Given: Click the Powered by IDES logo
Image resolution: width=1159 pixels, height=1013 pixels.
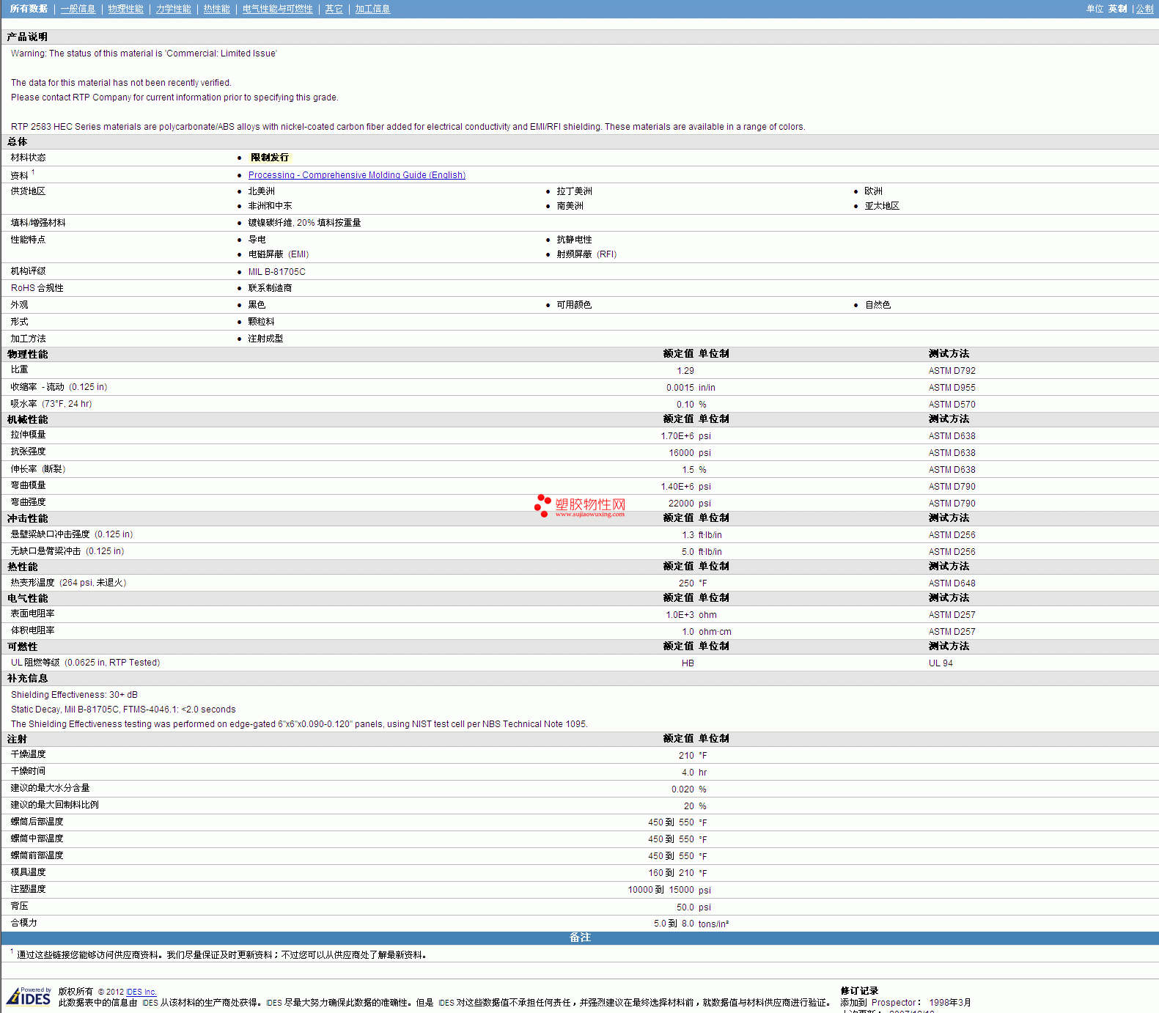Looking at the screenshot, I should coord(29,996).
